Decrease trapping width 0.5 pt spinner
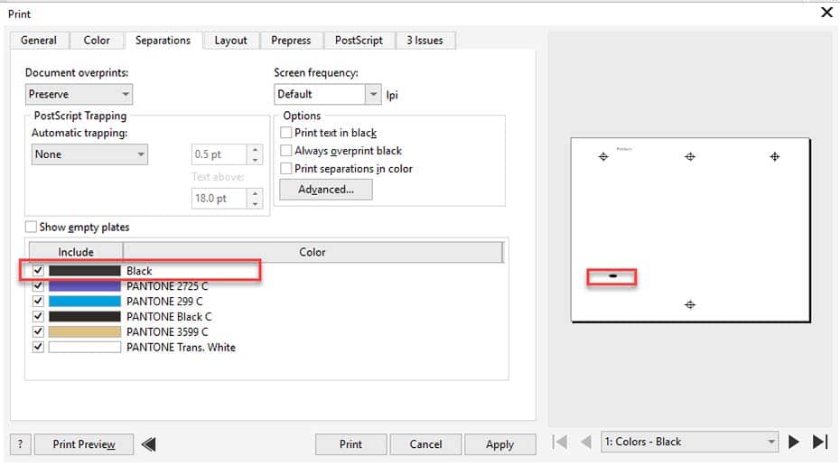This screenshot has width=840, height=466. pos(255,160)
